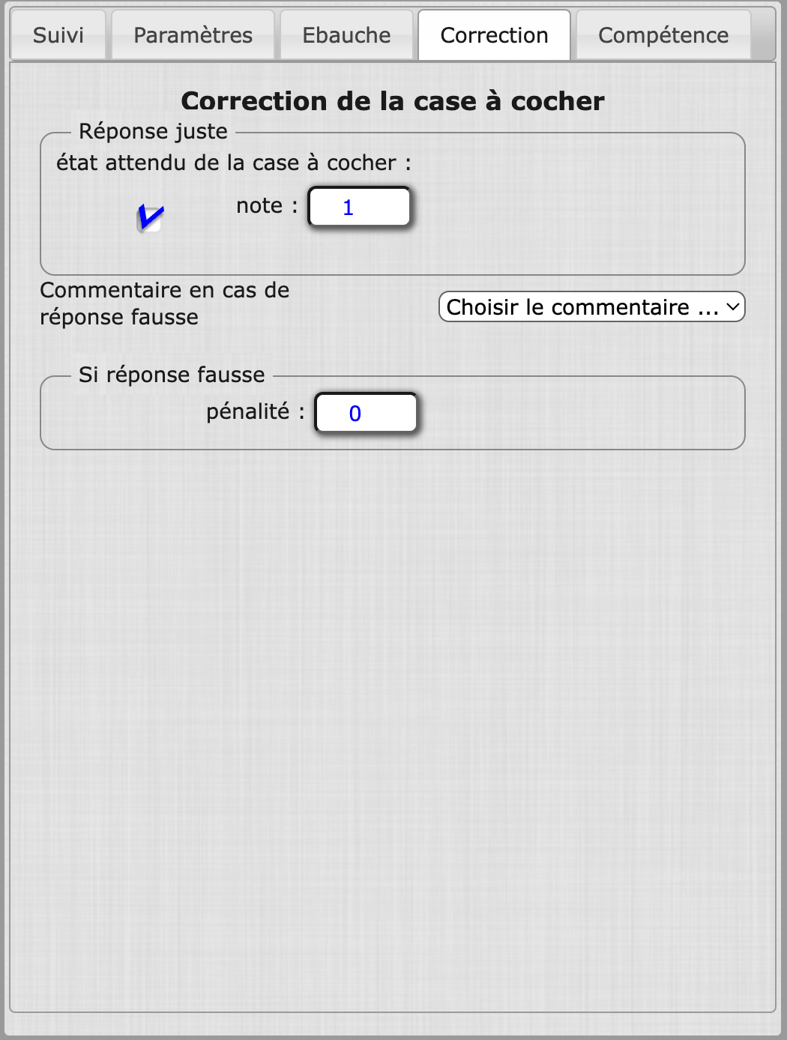Click empty tab bar area right of Compétence
This screenshot has height=1040, width=787.
click(763, 35)
